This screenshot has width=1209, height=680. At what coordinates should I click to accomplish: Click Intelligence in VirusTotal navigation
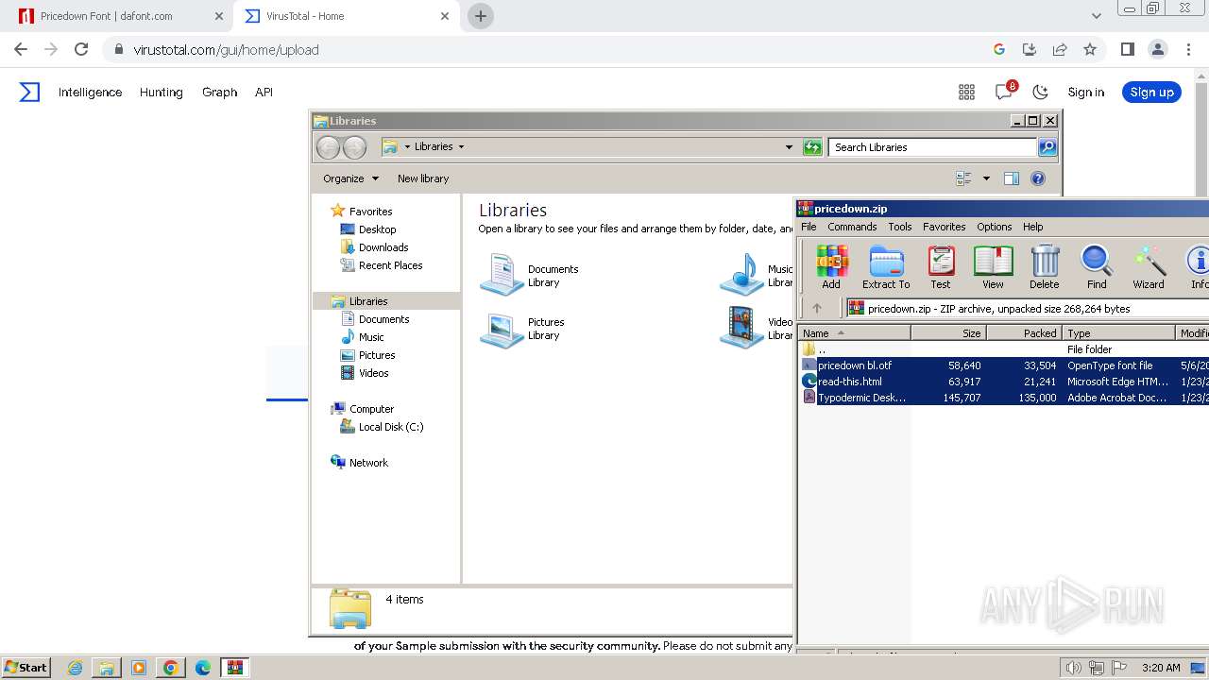[90, 92]
